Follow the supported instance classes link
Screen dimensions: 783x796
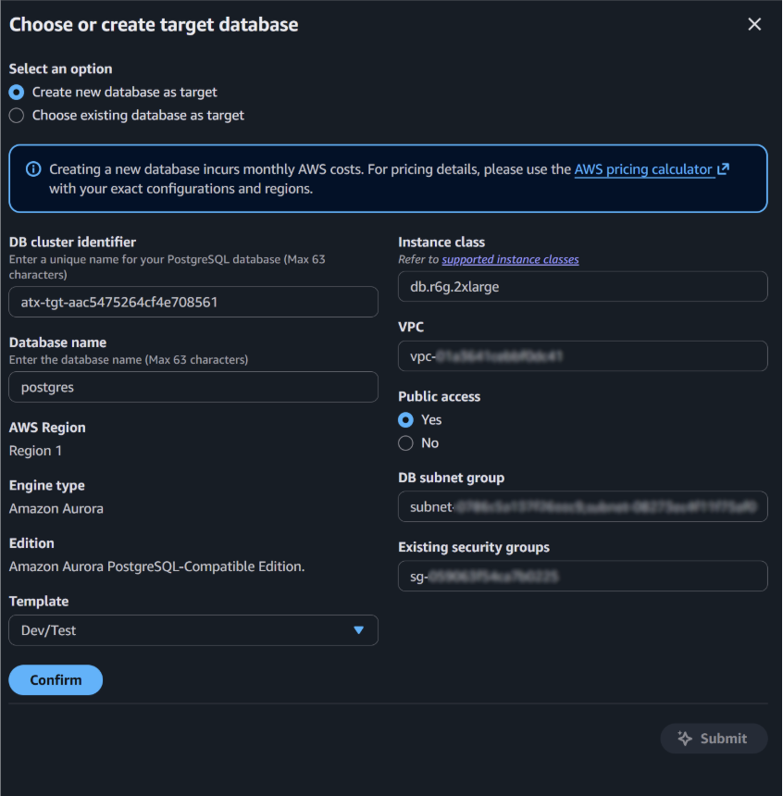510,259
